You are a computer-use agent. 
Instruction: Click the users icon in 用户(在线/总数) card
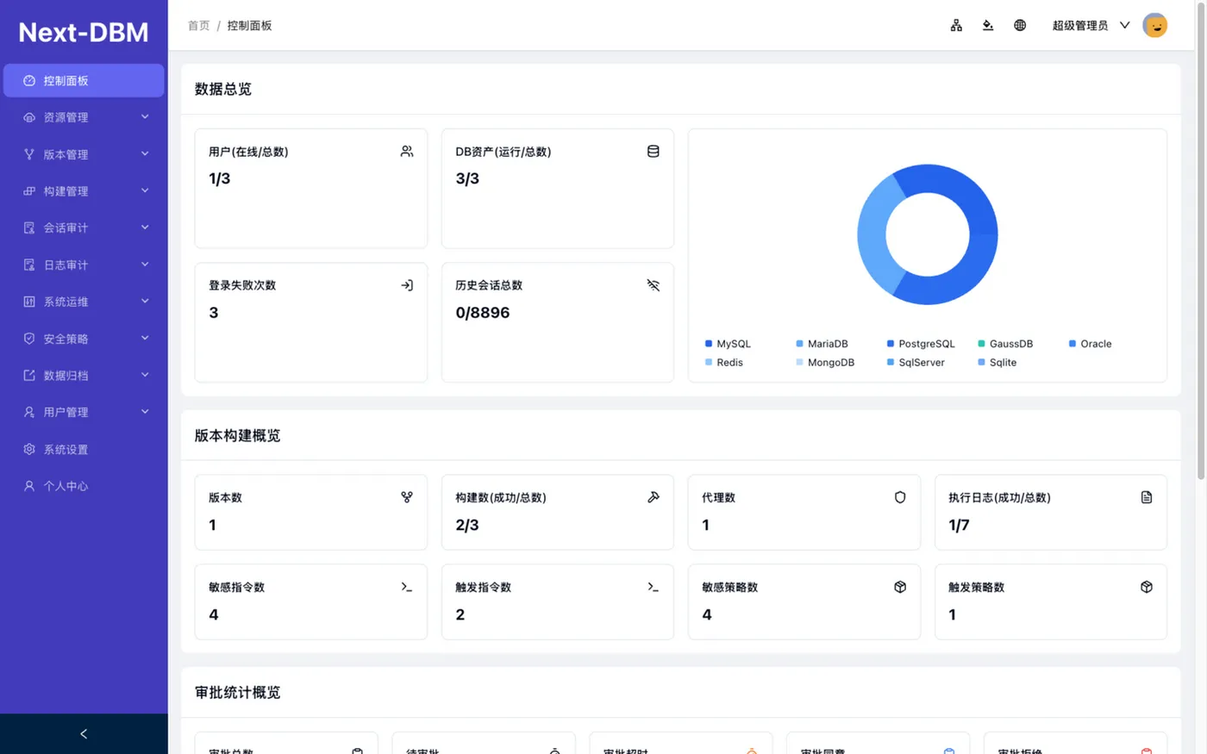point(407,151)
